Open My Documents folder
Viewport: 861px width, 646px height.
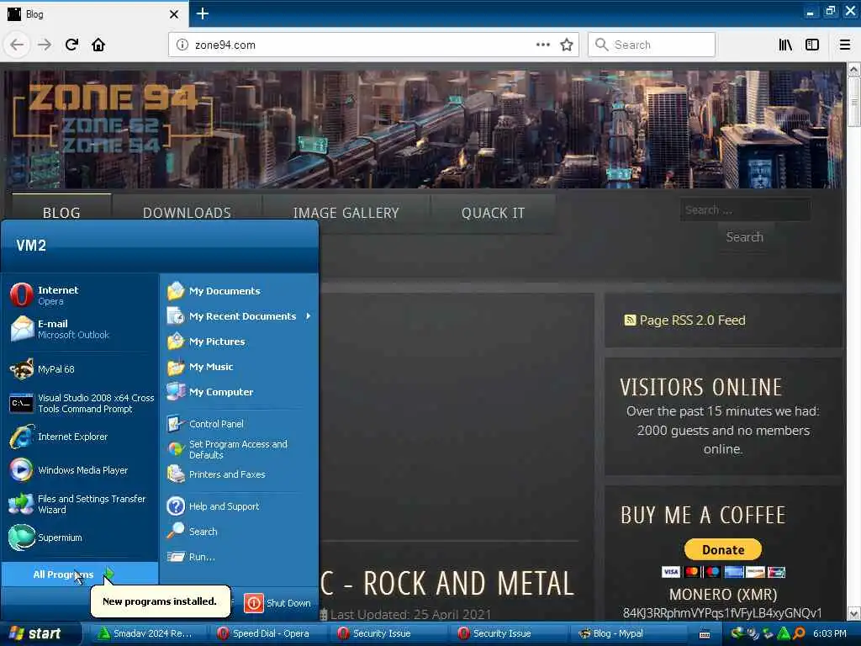tap(239, 291)
